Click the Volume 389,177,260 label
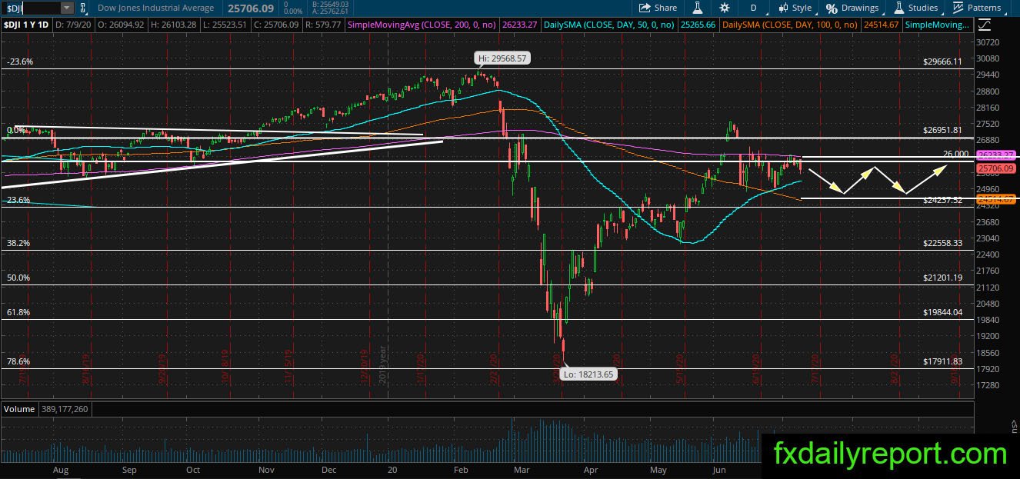The image size is (1020, 479). click(47, 409)
